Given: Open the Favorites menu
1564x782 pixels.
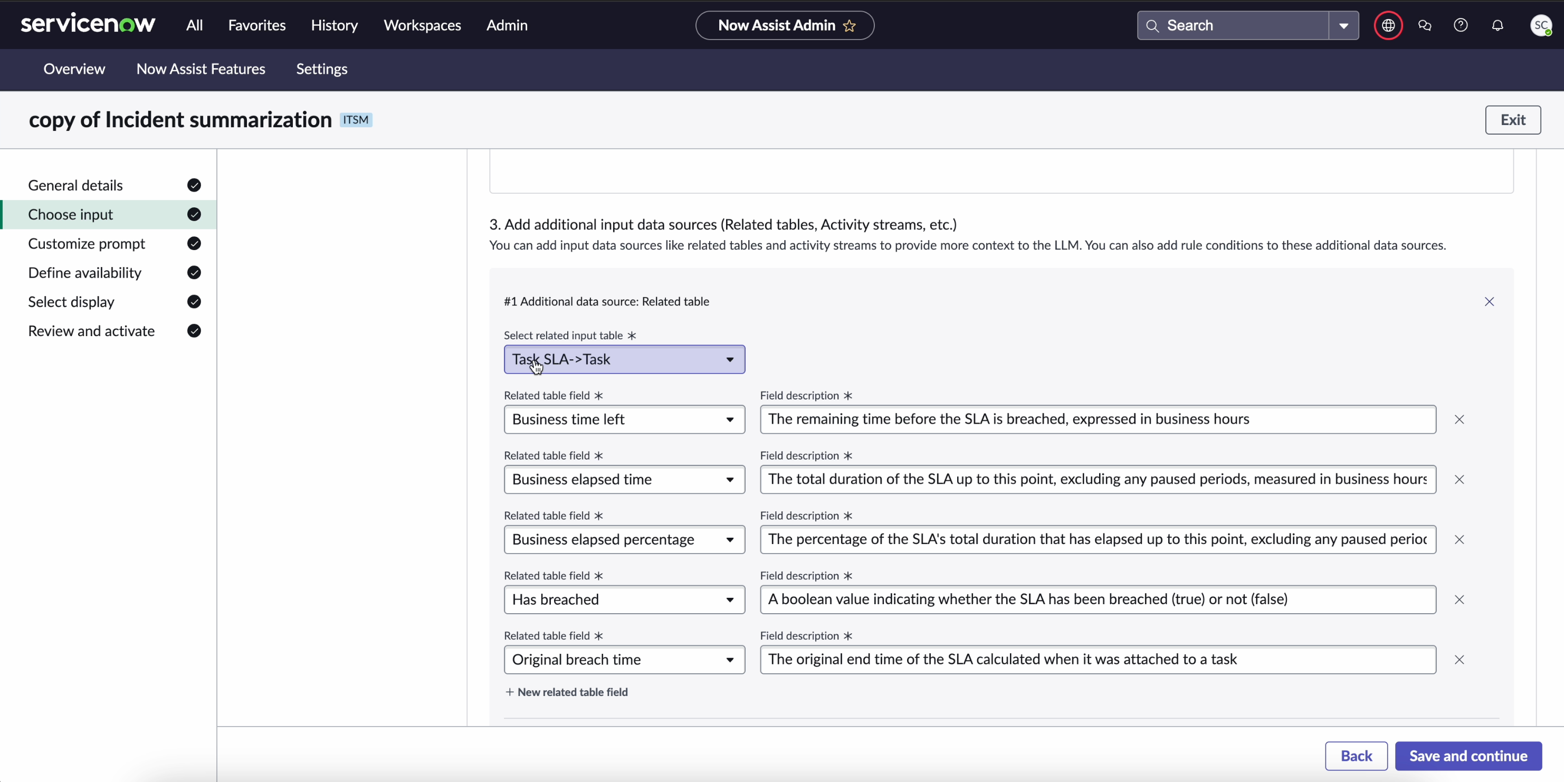Looking at the screenshot, I should [257, 25].
